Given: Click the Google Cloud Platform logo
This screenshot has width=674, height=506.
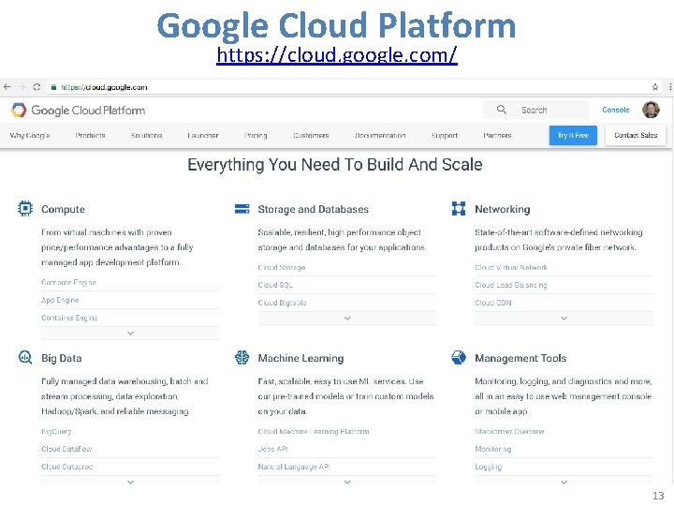Looking at the screenshot, I should coord(79,111).
